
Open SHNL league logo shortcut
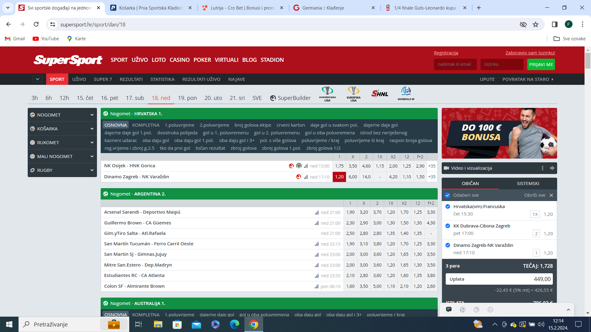(380, 94)
